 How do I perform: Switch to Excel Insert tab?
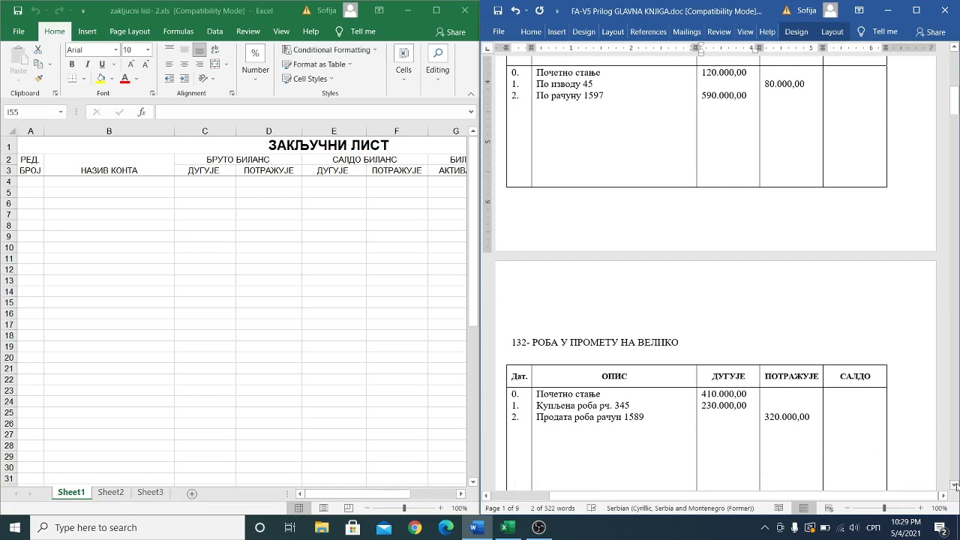(87, 31)
